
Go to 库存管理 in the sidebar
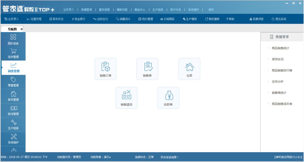(x=13, y=96)
